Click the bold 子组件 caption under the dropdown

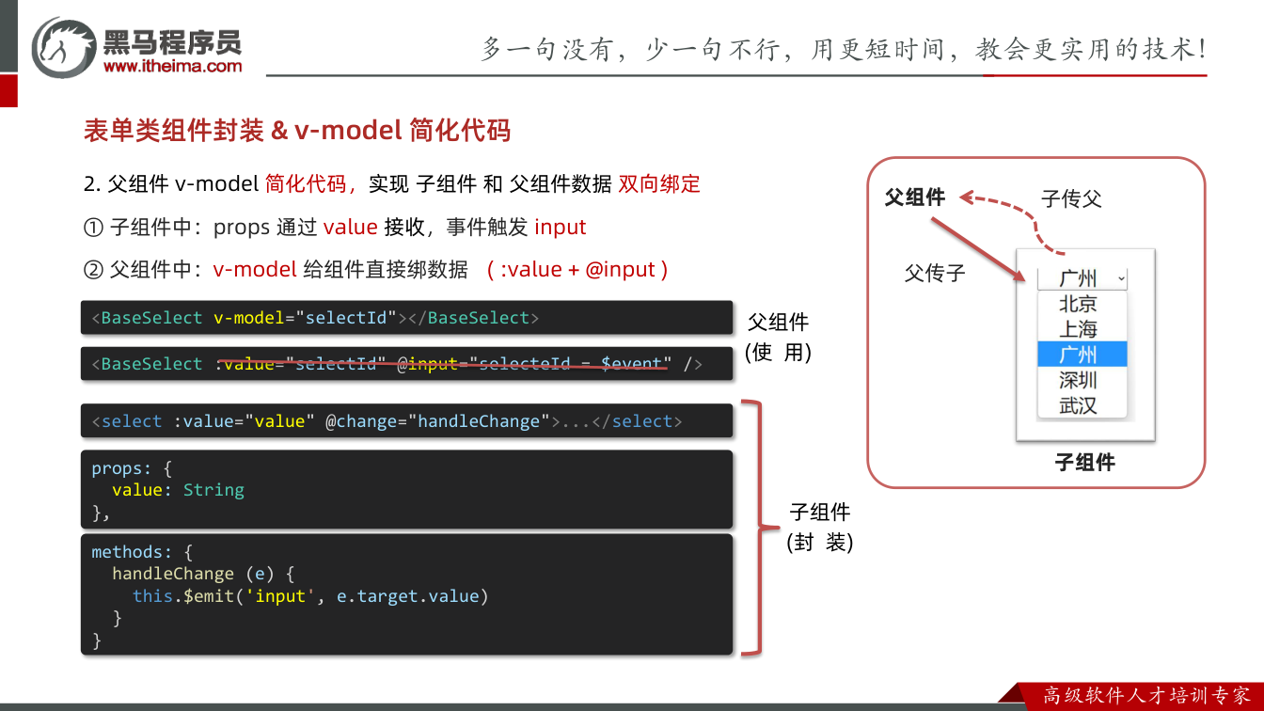point(1085,462)
